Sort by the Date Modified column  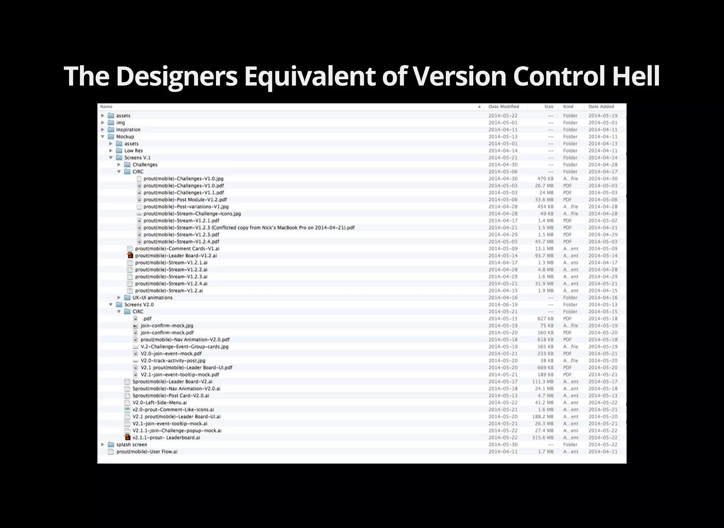pos(503,107)
